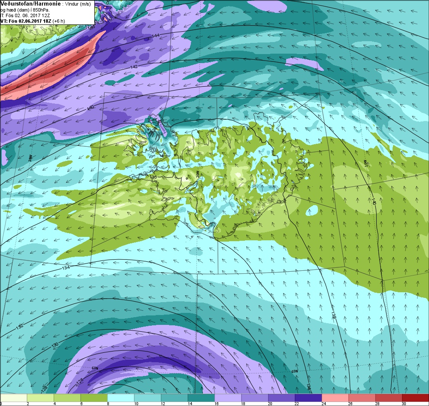Click the 'Vindur (m/s)' caption text
Viewport: 429px width, 406px height.
pos(78,4)
